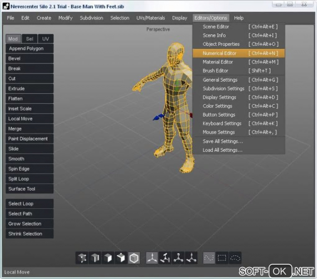The image size is (317, 279).
Task: Click the Extrude button
Action: click(x=30, y=89)
